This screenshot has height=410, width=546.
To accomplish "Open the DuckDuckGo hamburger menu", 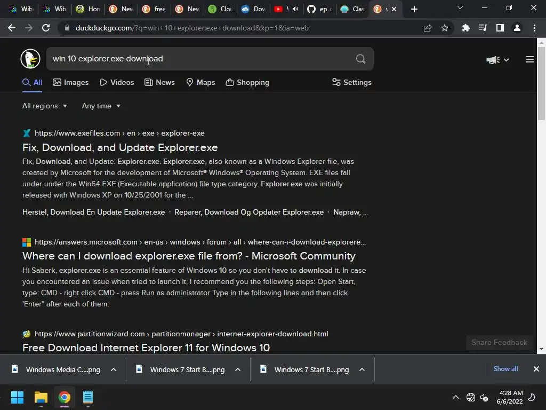I will [x=529, y=59].
